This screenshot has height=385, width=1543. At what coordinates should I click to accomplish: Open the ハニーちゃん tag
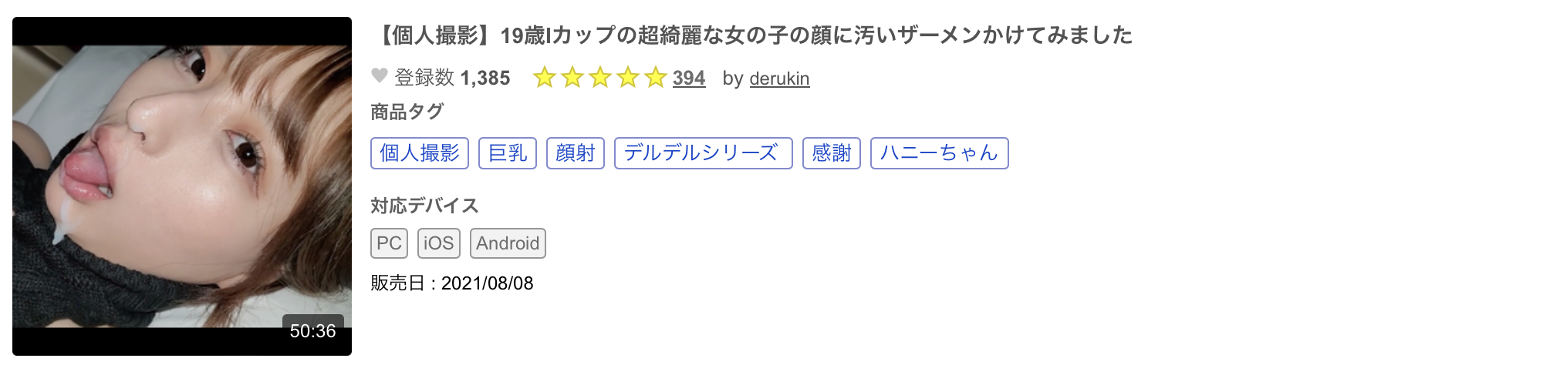[939, 153]
